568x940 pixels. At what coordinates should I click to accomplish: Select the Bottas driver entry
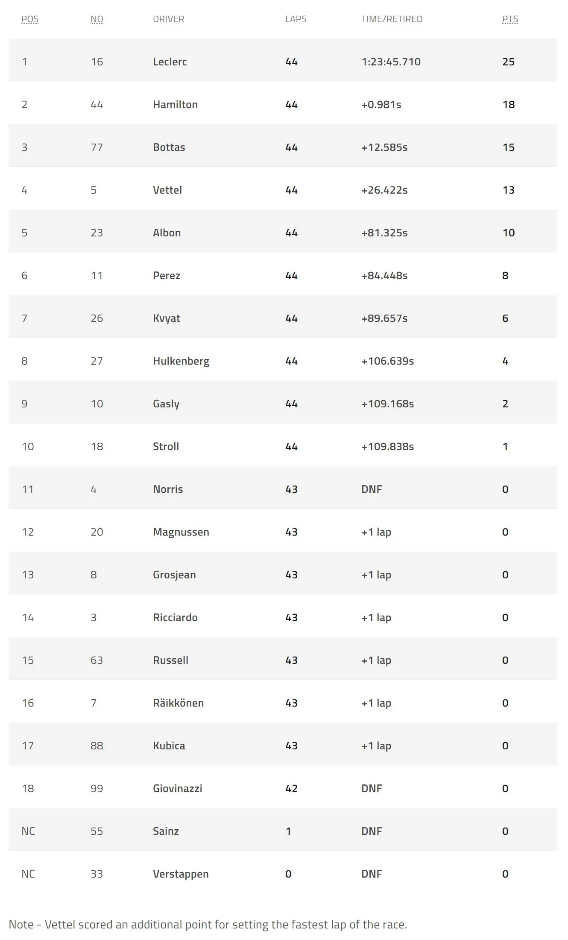[x=169, y=147]
